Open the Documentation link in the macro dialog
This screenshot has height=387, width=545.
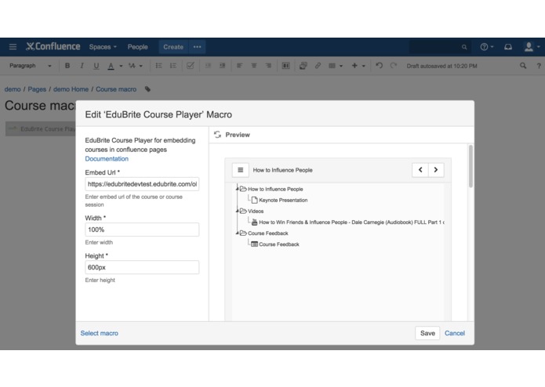click(x=107, y=158)
